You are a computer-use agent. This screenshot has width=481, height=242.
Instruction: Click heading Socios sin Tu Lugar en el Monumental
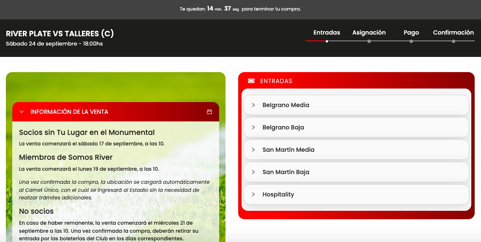pos(87,132)
